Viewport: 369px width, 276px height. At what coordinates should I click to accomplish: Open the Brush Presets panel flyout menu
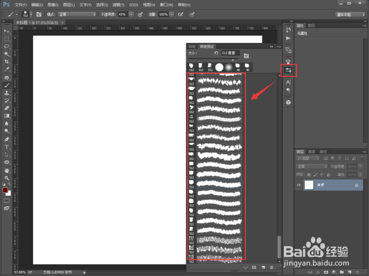pyautogui.click(x=279, y=46)
